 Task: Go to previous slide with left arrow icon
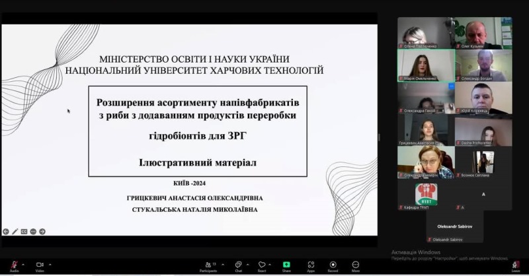(6, 232)
